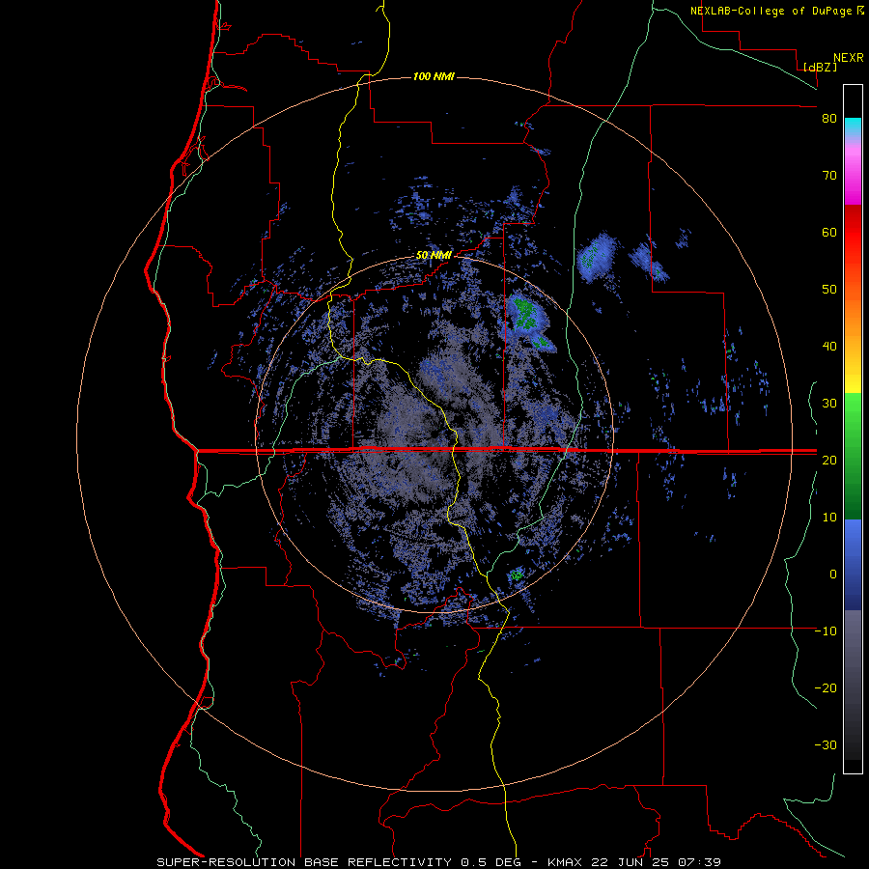
Task: Click the red segment of the color bar
Action: pos(853,233)
